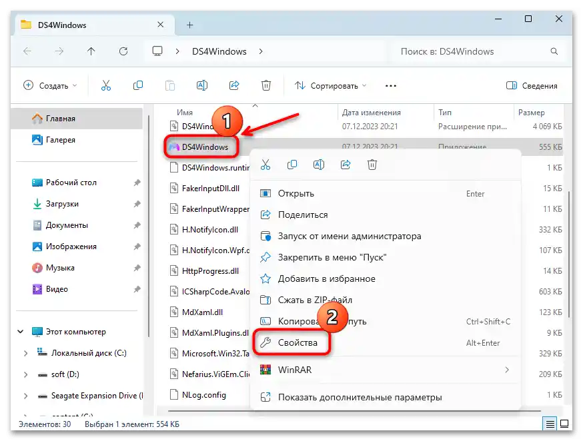Open Галерея in the sidebar
Viewport: 583px width, 441px height.
click(77, 140)
